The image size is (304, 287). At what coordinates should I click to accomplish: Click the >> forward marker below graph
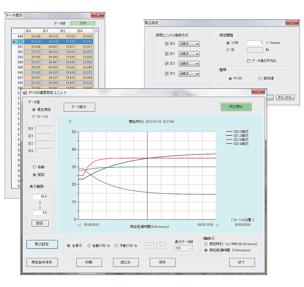click(217, 225)
